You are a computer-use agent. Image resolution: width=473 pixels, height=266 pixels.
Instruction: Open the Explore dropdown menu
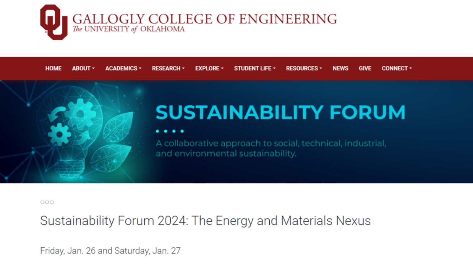(209, 68)
